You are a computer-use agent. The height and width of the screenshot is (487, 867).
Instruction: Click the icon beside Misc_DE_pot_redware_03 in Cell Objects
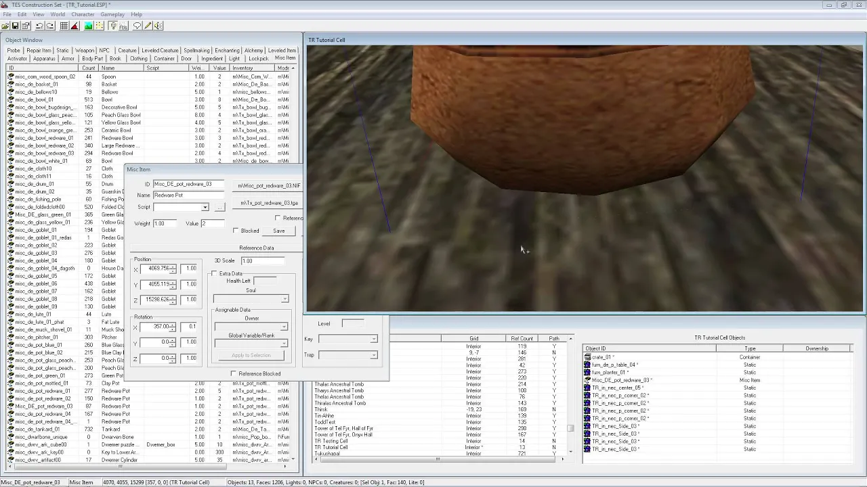click(587, 380)
